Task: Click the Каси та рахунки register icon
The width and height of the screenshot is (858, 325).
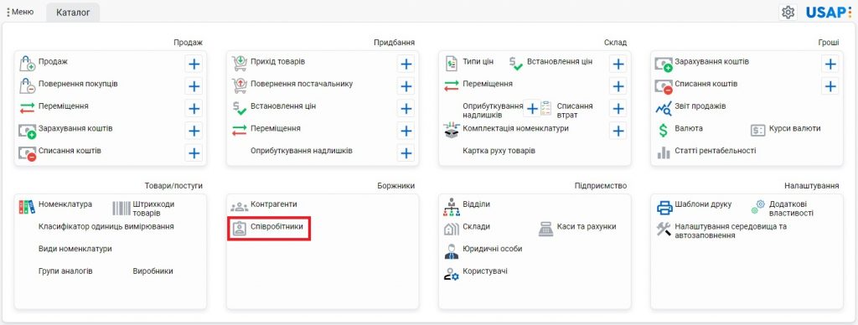Action: point(546,229)
